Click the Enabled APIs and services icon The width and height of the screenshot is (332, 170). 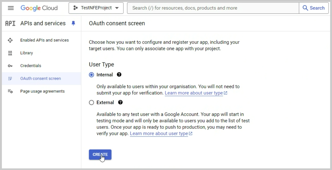pos(10,40)
